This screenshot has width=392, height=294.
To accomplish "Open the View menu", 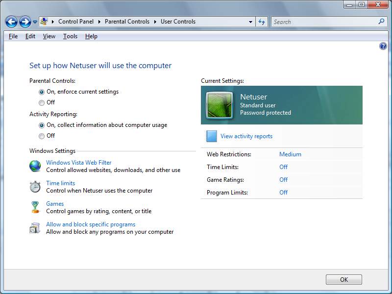I will 49,36.
